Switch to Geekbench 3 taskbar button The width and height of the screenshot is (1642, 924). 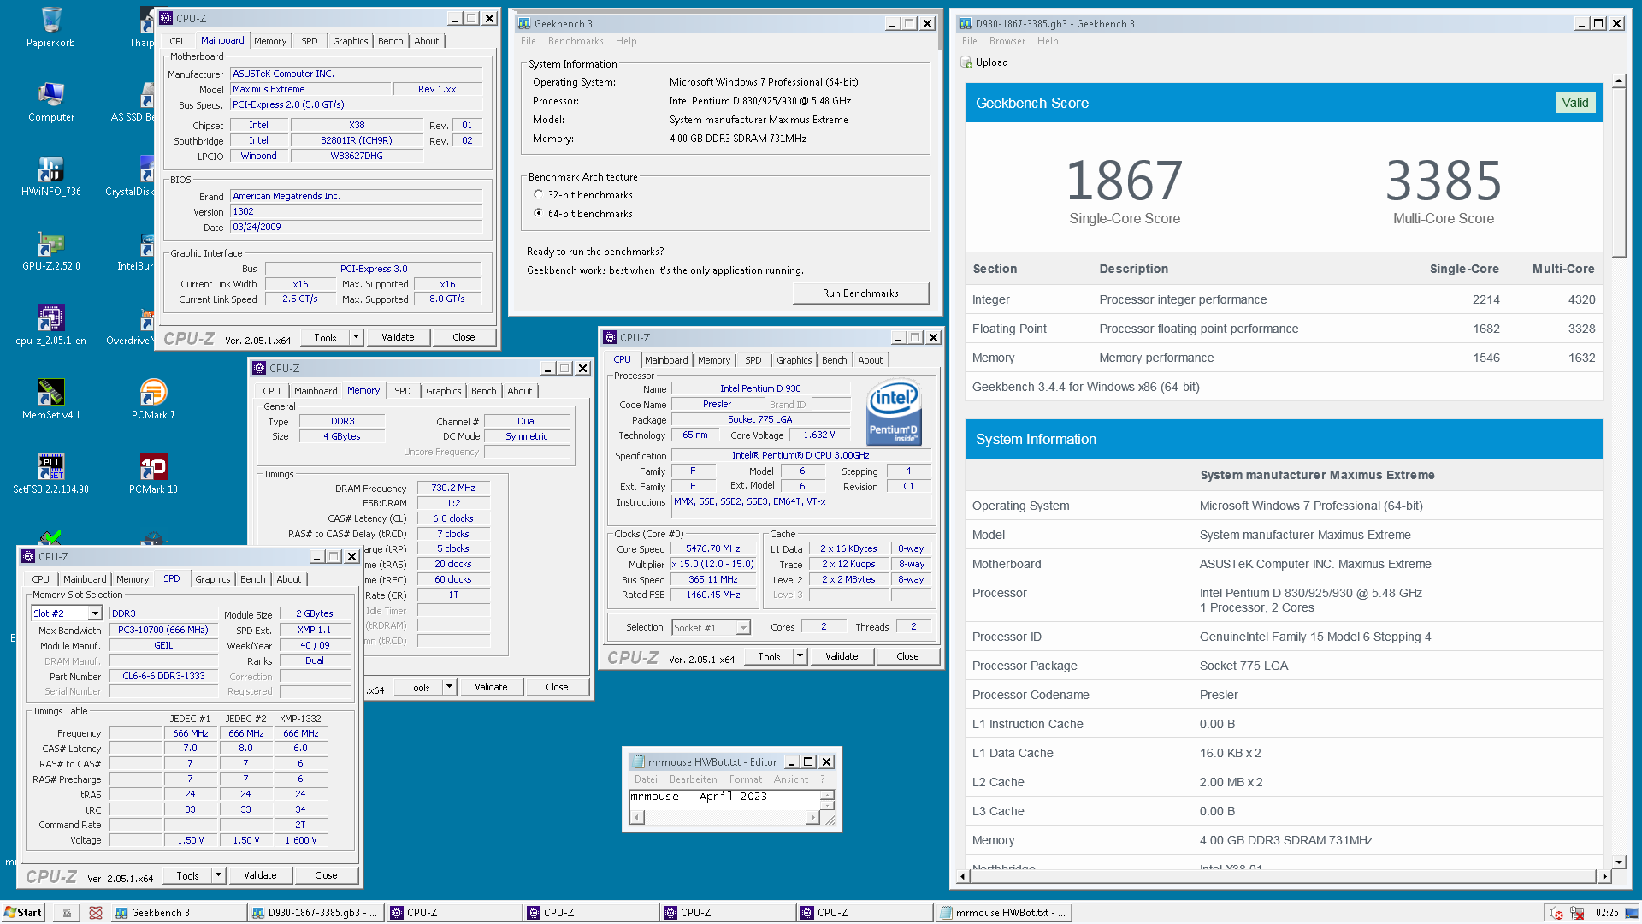click(x=179, y=913)
